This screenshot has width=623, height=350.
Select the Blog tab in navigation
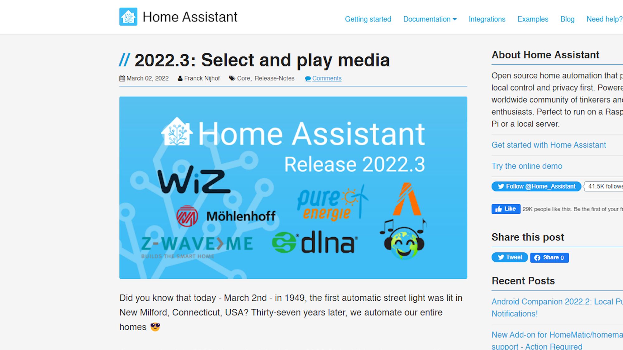pyautogui.click(x=567, y=19)
